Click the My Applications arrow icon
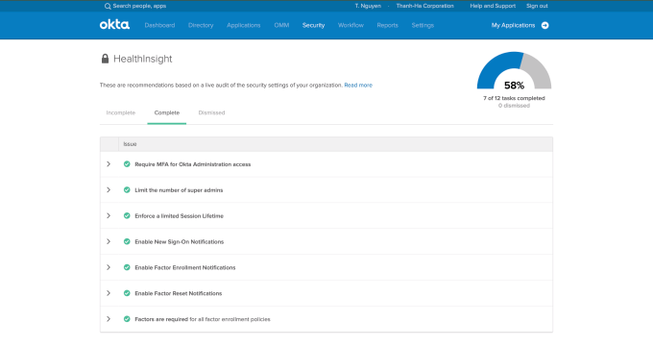The height and width of the screenshot is (347, 653). tap(544, 25)
